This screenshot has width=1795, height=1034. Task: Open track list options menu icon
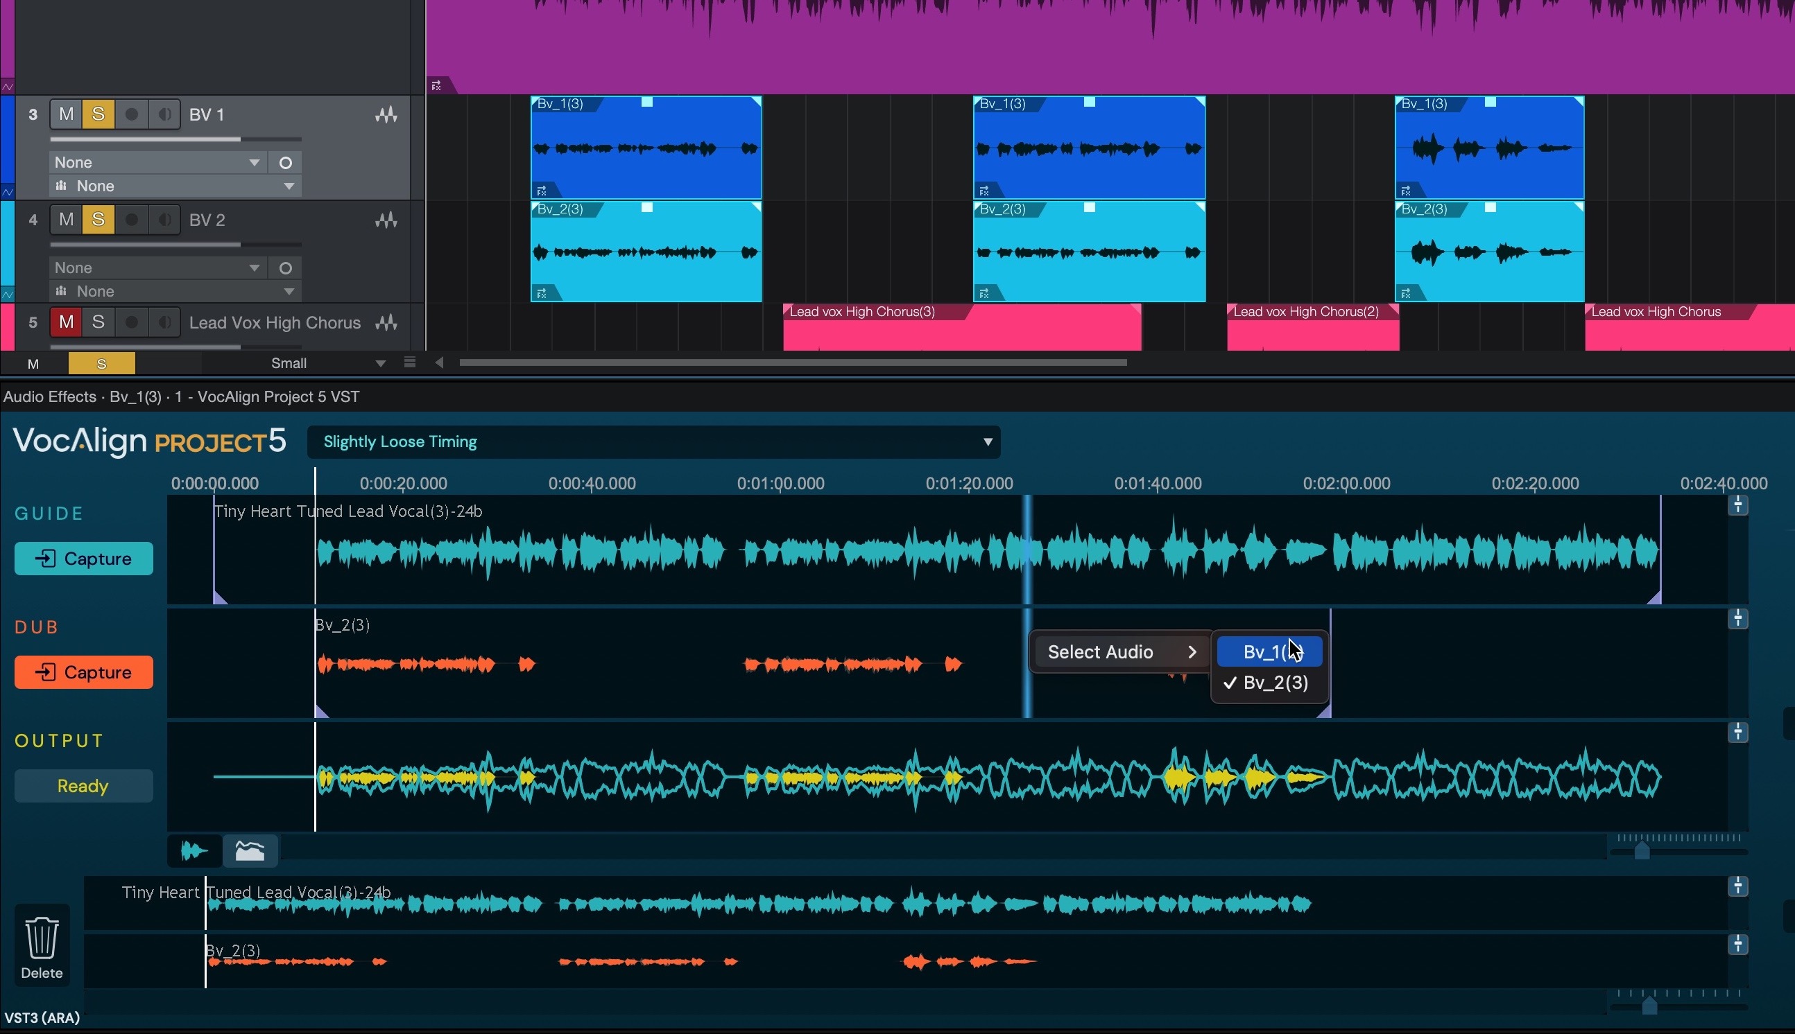[x=409, y=363]
